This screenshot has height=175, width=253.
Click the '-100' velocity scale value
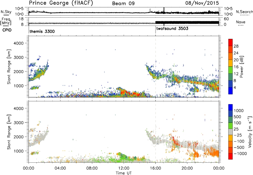239,141
